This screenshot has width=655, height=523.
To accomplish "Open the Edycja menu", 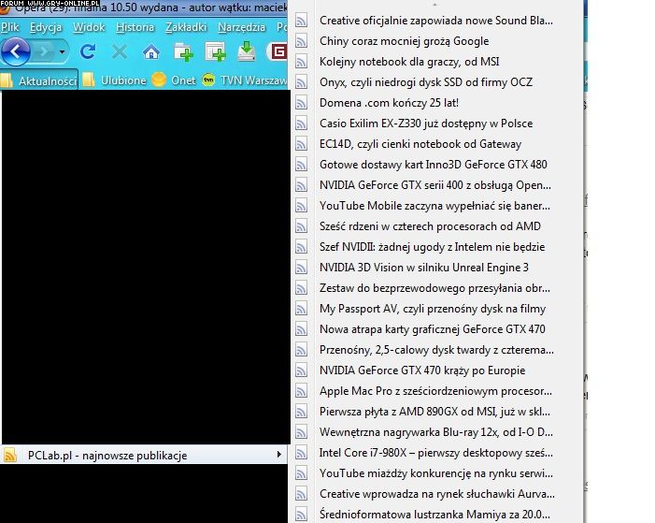I will pyautogui.click(x=46, y=27).
